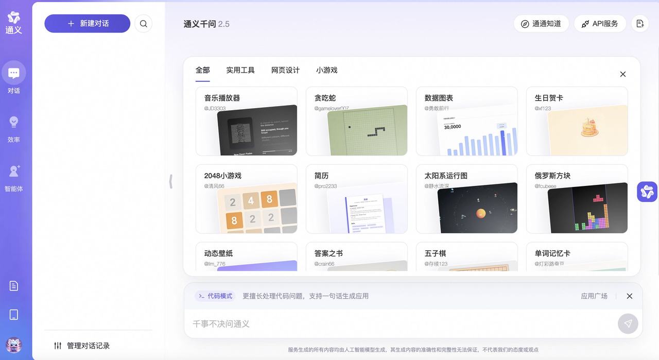659x360 pixels.
Task: Open the 五子棋 card
Action: 467,256
